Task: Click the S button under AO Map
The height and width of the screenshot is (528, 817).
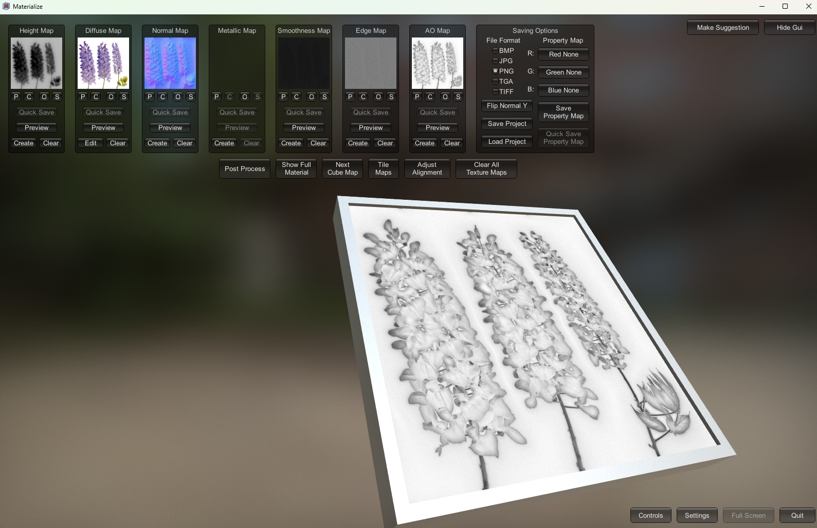Action: (x=458, y=97)
